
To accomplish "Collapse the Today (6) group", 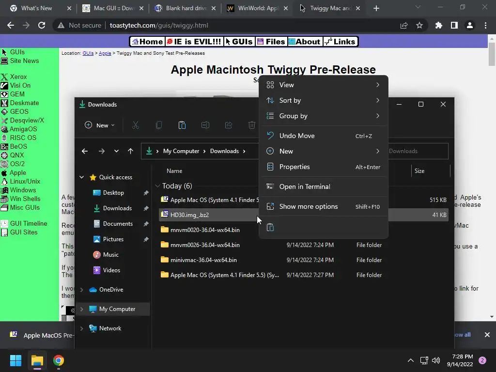I will pyautogui.click(x=157, y=186).
